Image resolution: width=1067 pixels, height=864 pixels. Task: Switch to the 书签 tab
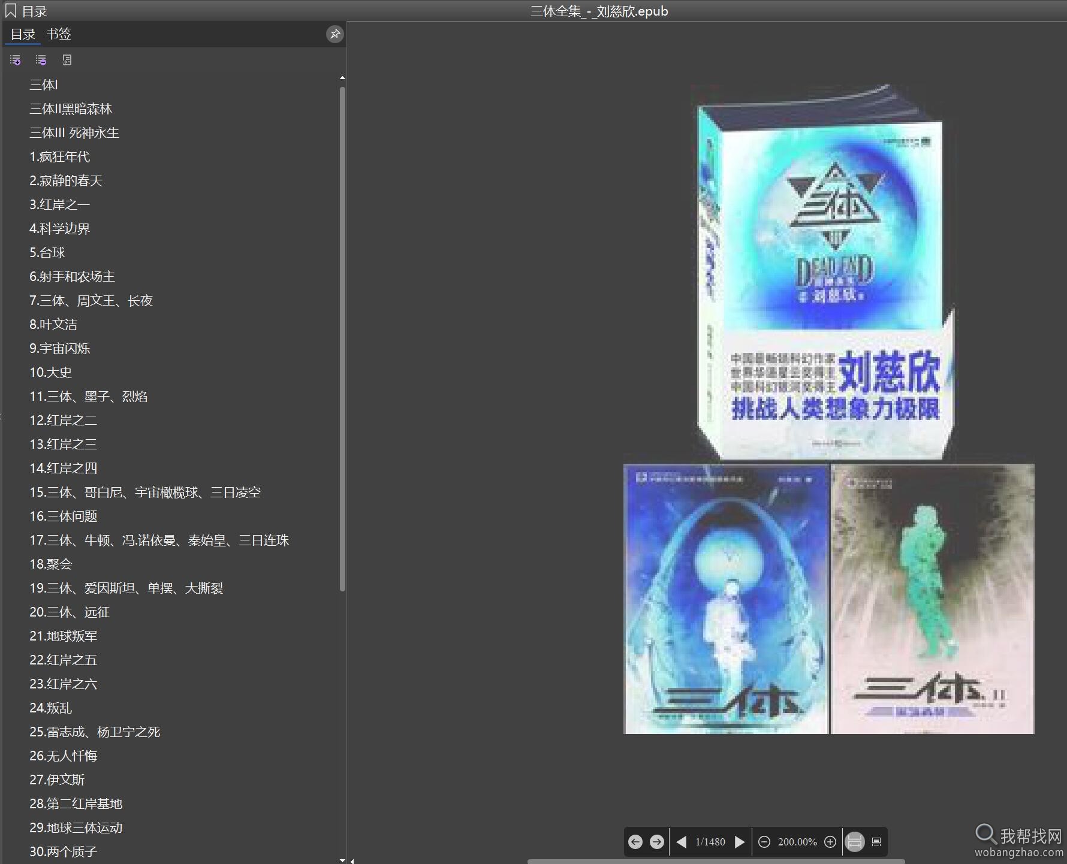pos(59,34)
